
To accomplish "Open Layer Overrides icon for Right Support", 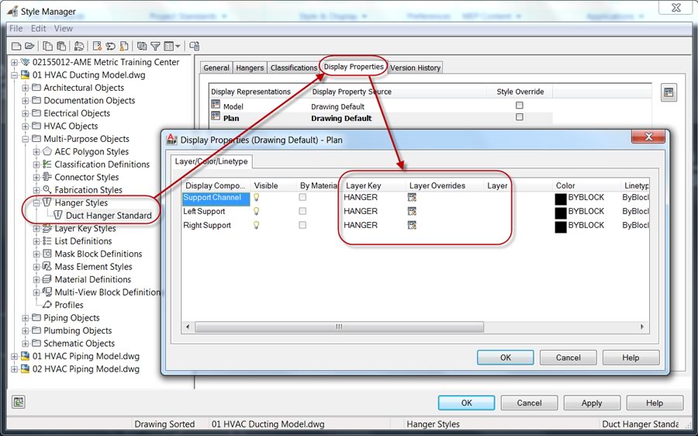I will 412,226.
